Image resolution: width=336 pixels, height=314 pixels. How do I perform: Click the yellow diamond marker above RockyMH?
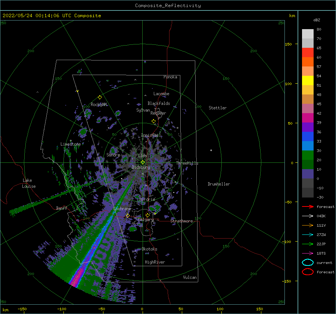click(x=100, y=97)
